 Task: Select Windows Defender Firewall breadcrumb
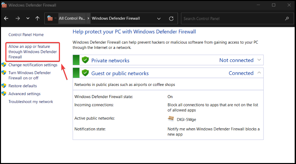(116, 18)
